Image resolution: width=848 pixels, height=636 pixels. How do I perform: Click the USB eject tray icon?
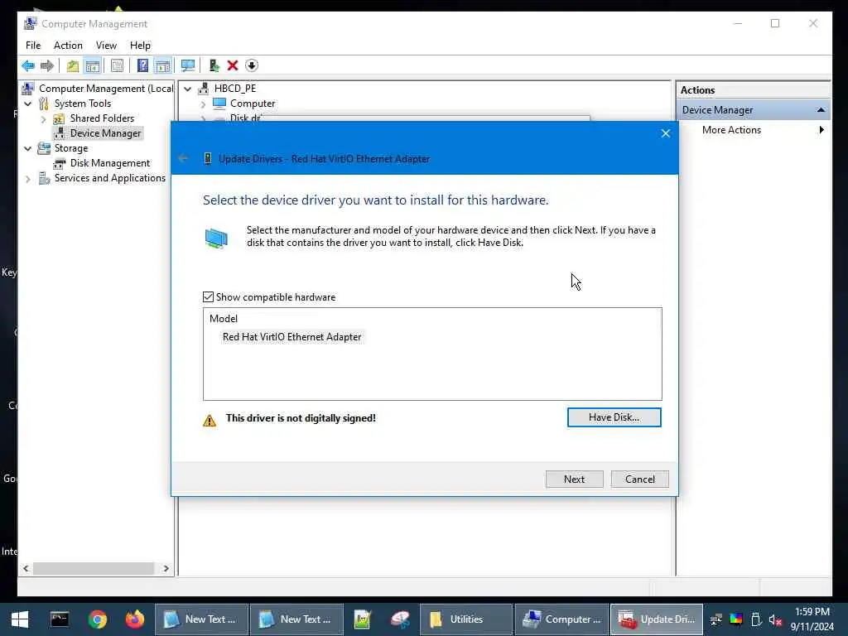pos(756,619)
